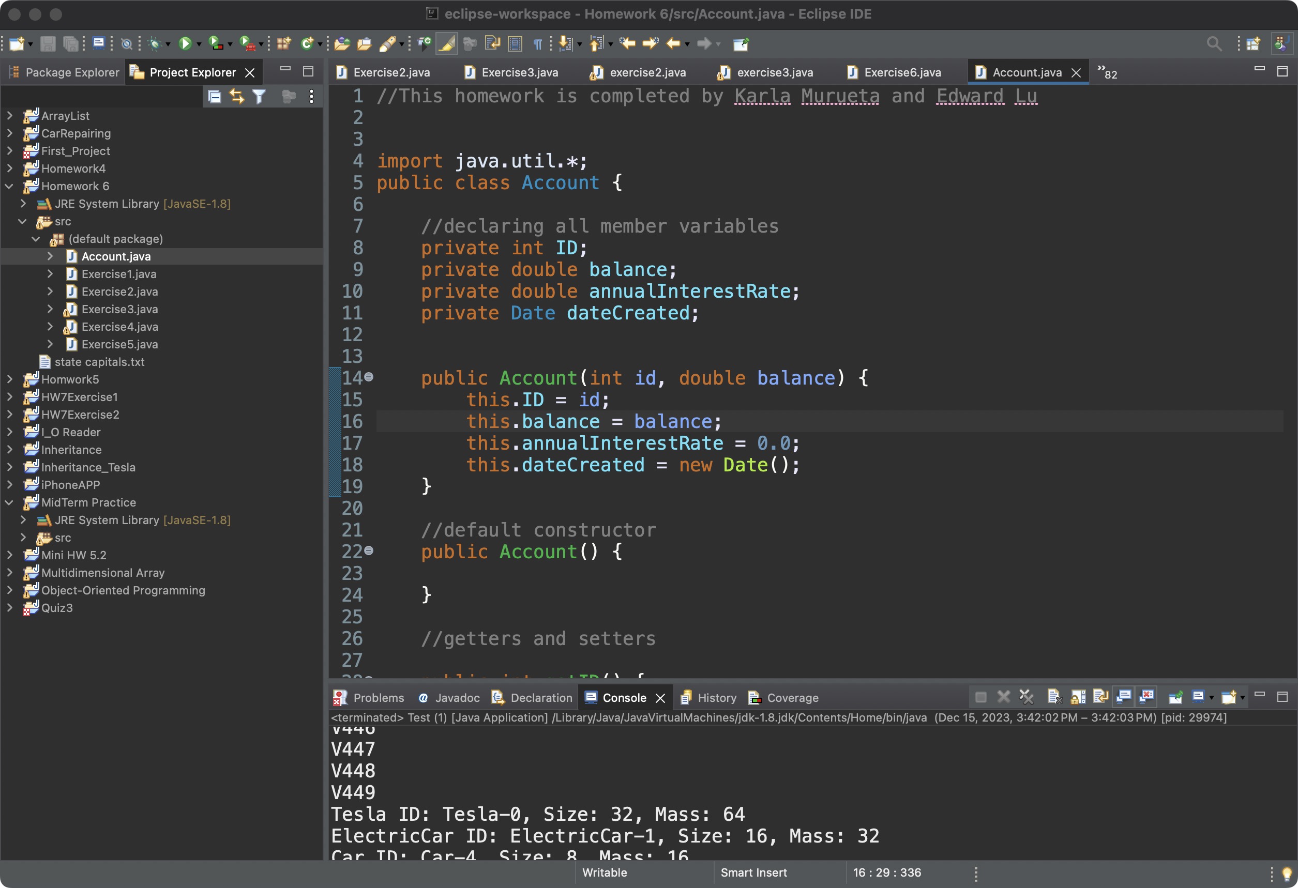This screenshot has width=1298, height=888.
Task: Expand Account.java in the tree
Action: coord(50,256)
